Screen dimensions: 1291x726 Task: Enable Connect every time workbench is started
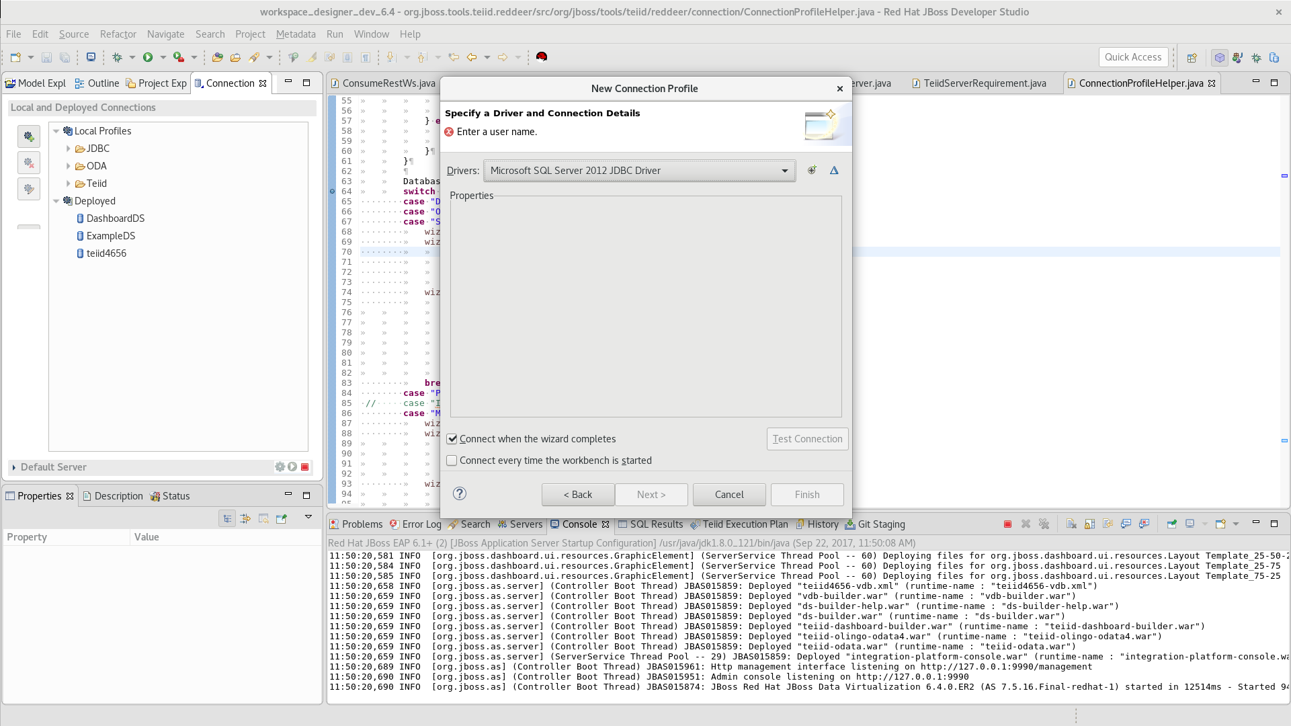tap(452, 460)
